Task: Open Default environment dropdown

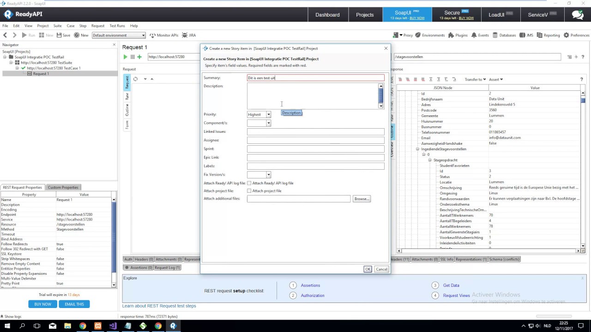Action: (119, 35)
